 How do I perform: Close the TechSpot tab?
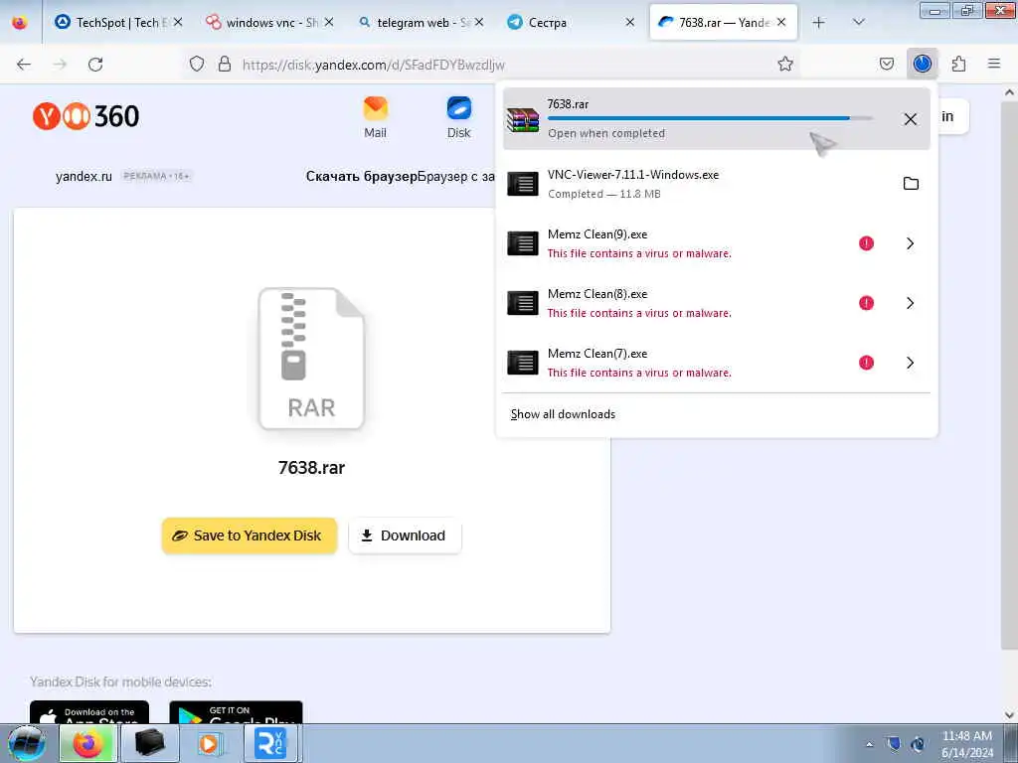coord(178,23)
